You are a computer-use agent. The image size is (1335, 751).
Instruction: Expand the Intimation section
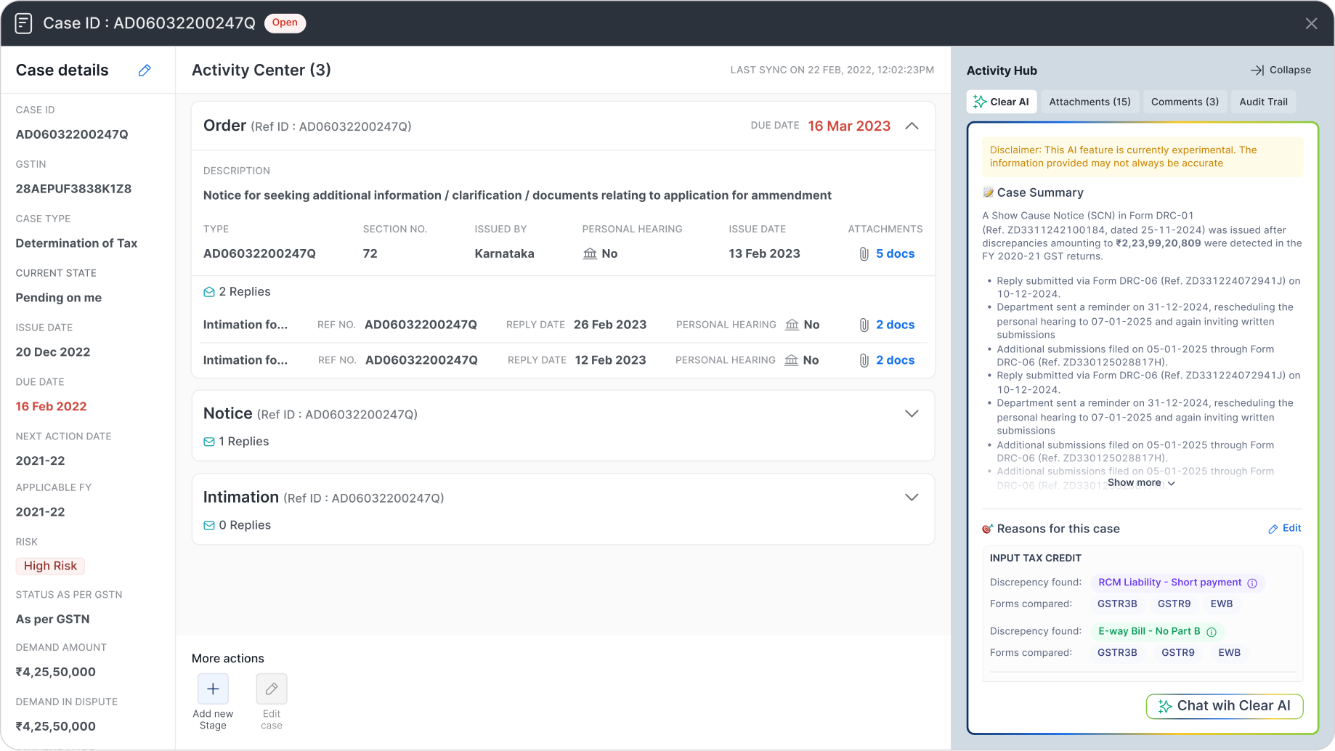click(912, 498)
